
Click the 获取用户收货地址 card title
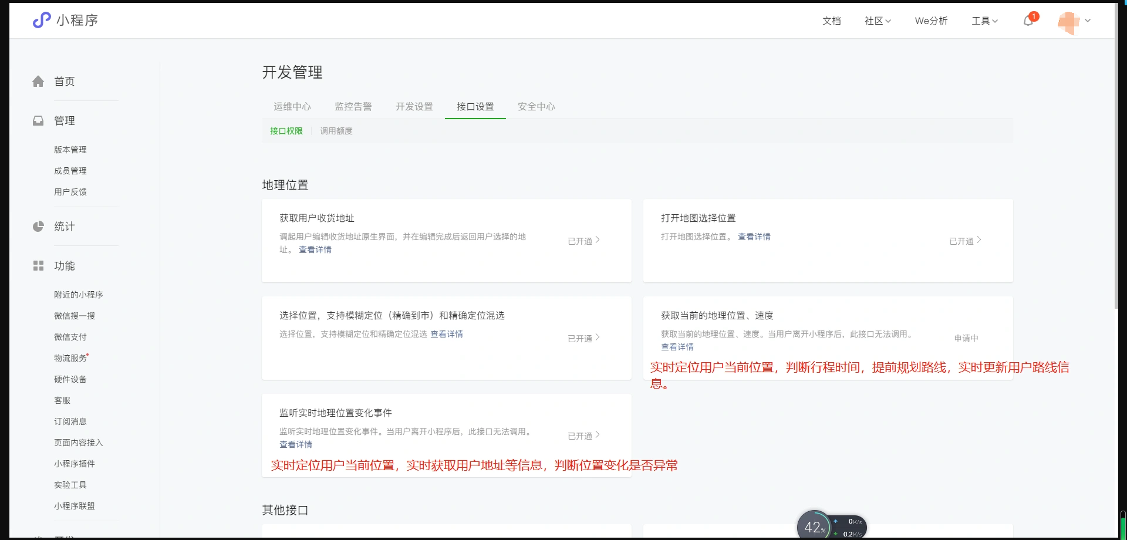point(317,218)
